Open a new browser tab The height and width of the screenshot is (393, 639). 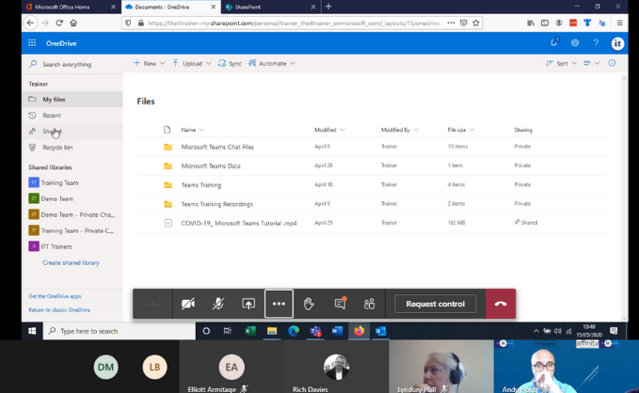328,7
